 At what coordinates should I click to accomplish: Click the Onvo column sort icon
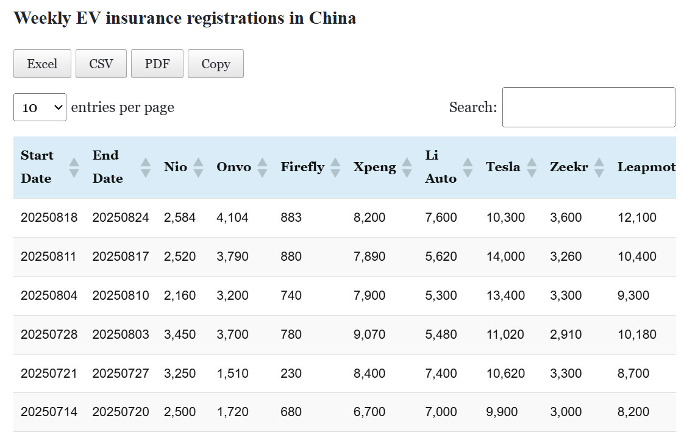262,168
